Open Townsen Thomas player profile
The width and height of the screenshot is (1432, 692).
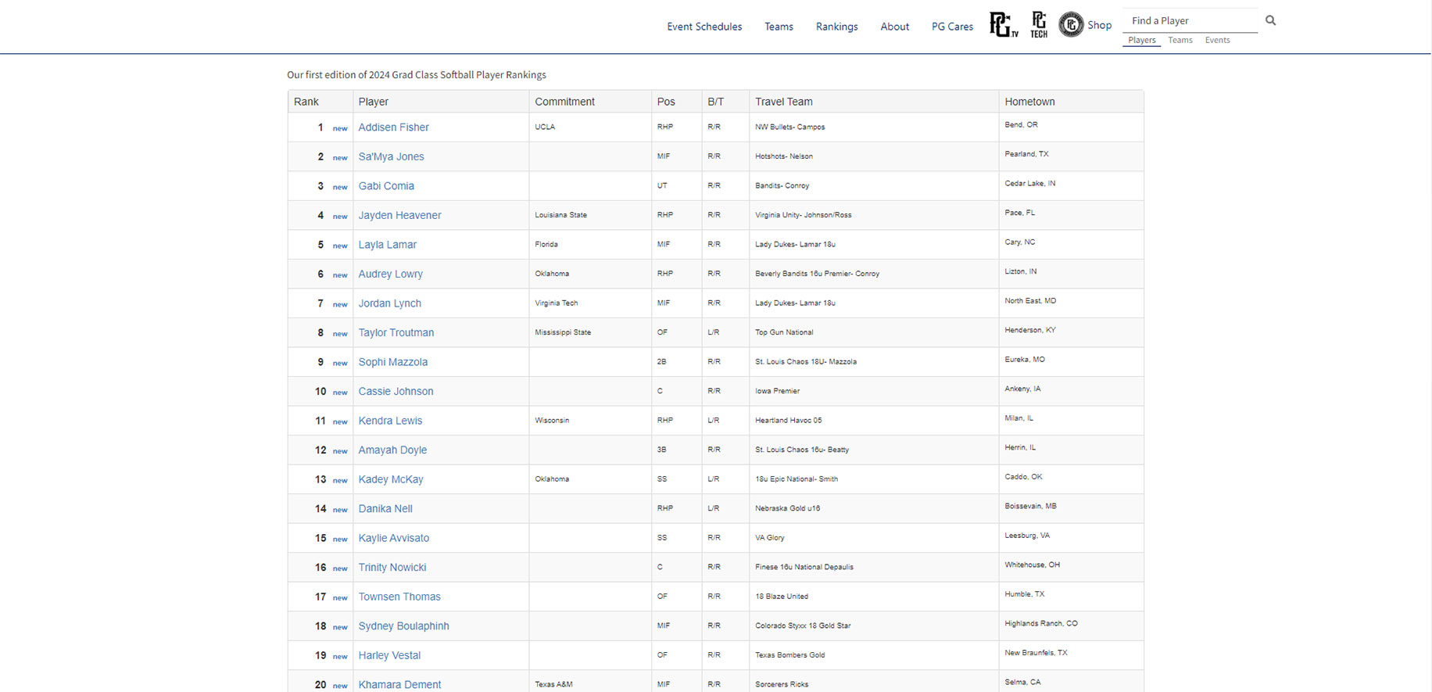point(399,596)
